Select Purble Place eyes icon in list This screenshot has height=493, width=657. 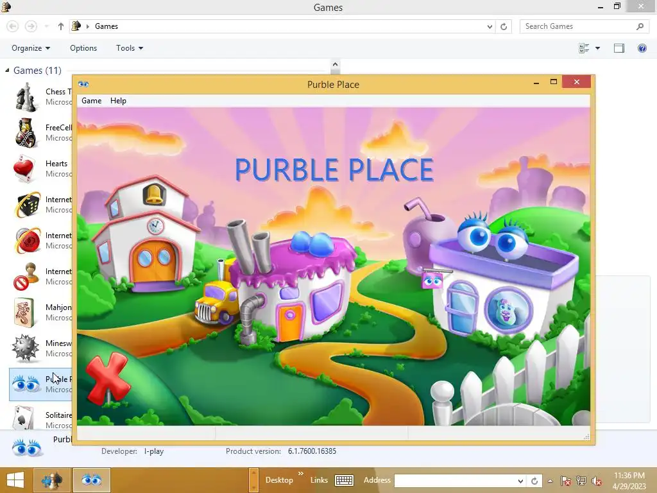(x=26, y=384)
